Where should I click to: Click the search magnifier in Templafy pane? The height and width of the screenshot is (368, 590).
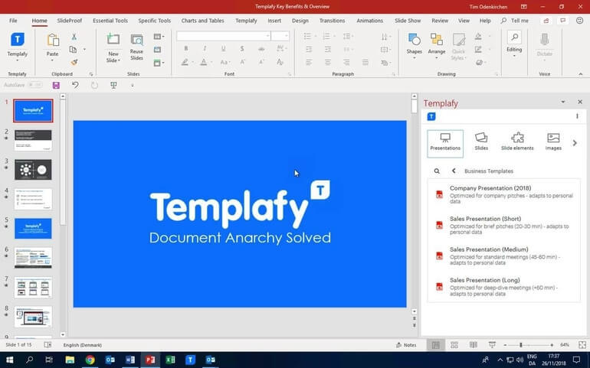coord(437,171)
